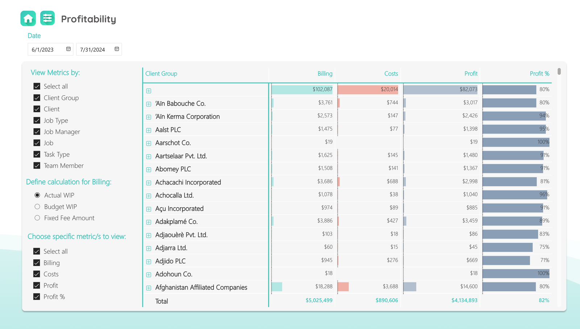Sort by the Profit % column header
The width and height of the screenshot is (580, 329).
point(539,74)
